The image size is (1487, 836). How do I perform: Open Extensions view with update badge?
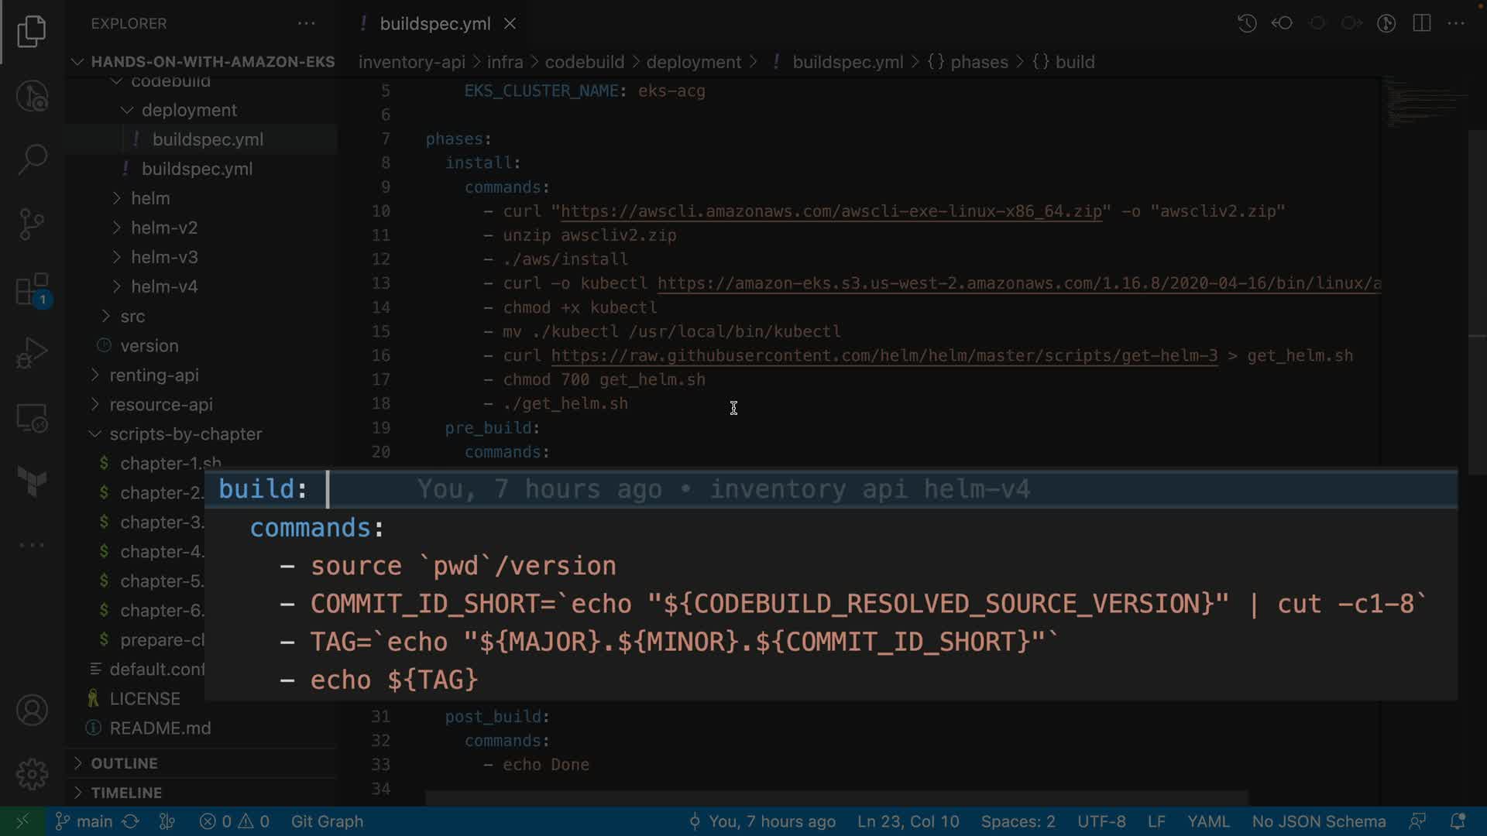(x=32, y=290)
